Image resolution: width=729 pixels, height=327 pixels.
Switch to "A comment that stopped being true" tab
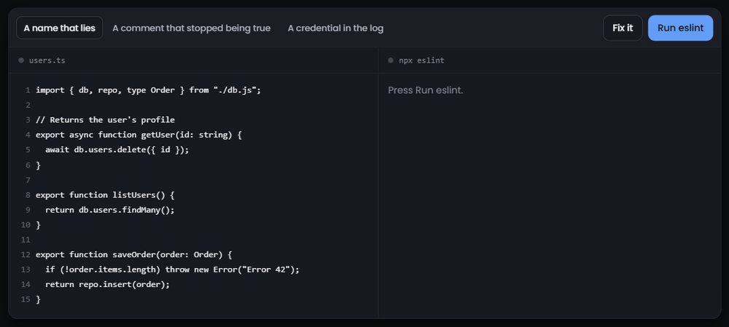tap(191, 28)
